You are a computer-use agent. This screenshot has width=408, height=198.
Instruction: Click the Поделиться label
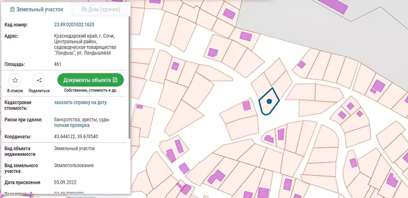(39, 91)
